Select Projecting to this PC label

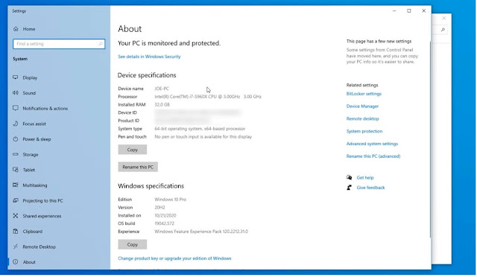point(43,201)
